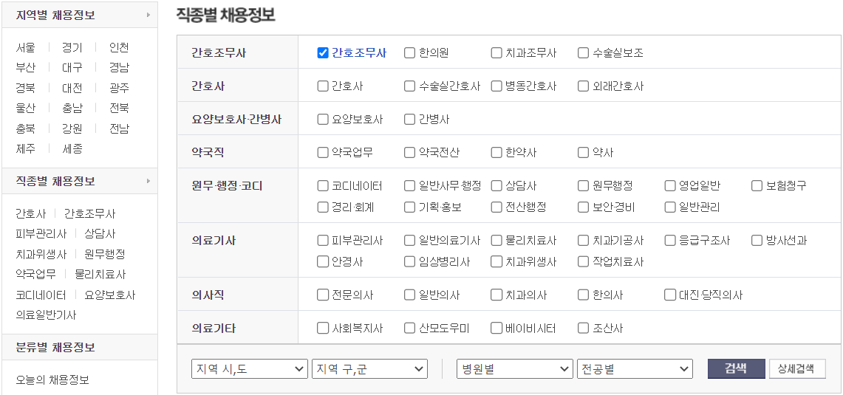This screenshot has height=395, width=843.
Task: View 물리치료사 sidebar link
Action: click(100, 275)
